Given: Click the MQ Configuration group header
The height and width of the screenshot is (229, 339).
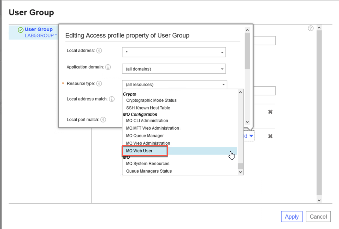Looking at the screenshot, I should (x=140, y=115).
